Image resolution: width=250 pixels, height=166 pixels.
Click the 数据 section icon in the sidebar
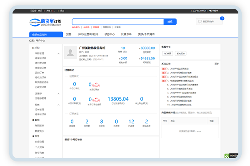[x=33, y=120]
